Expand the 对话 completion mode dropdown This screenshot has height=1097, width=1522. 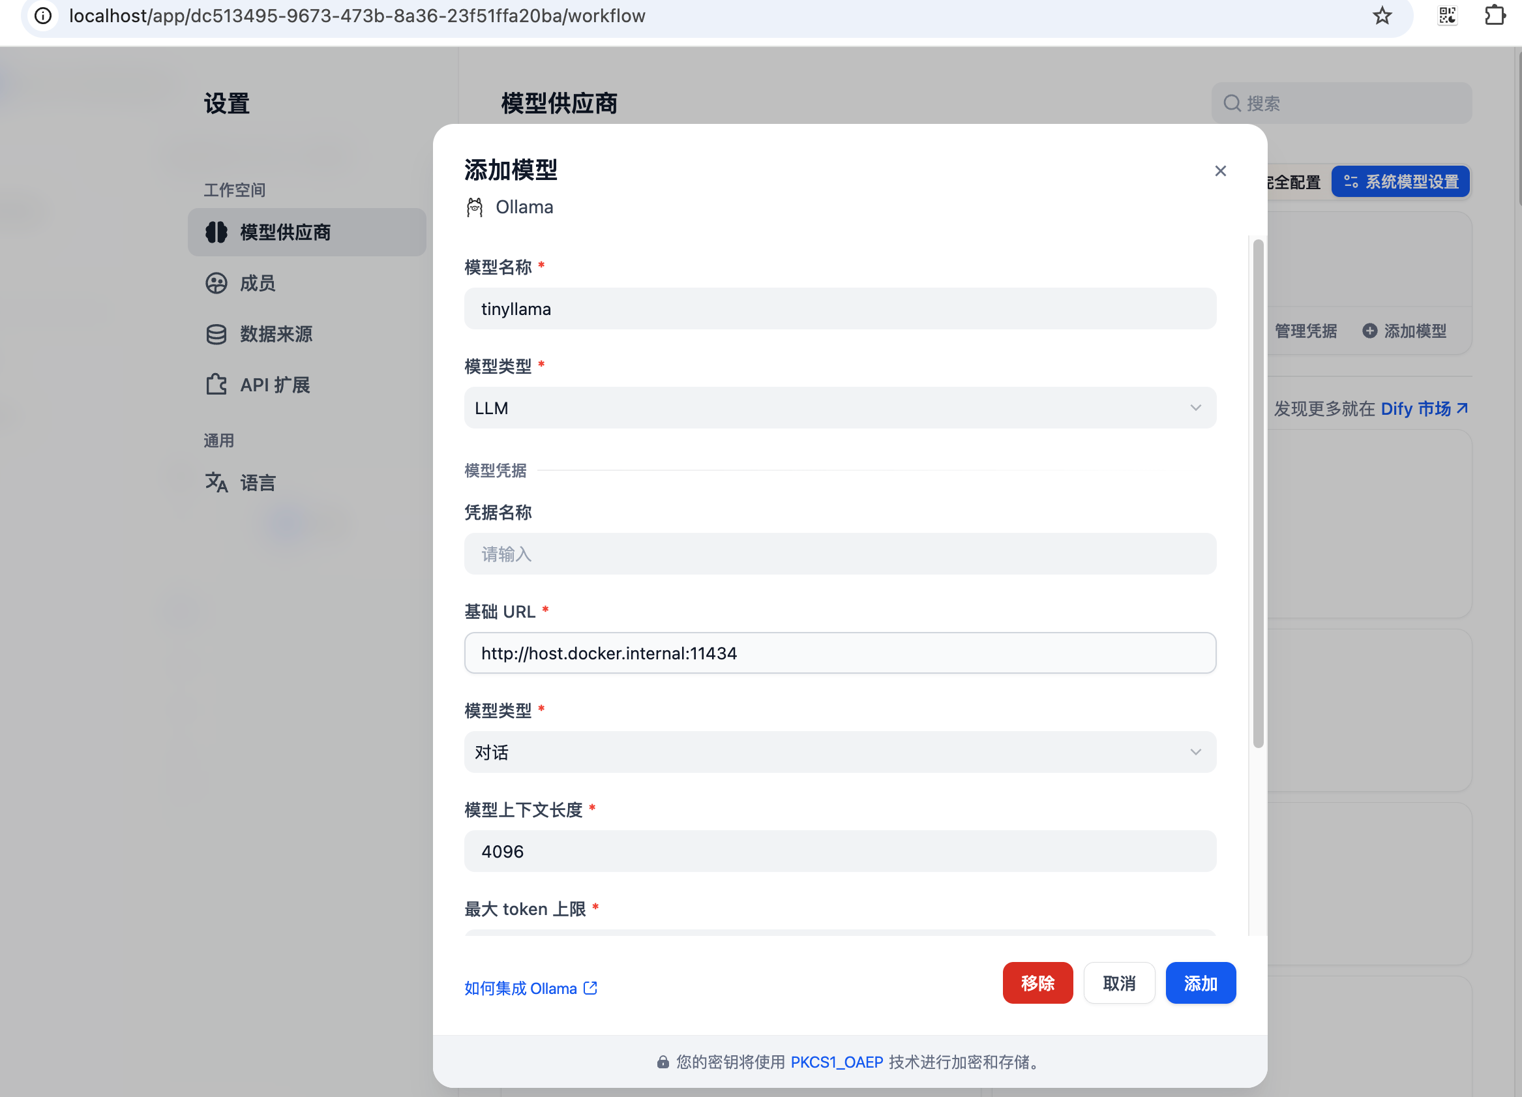click(839, 752)
